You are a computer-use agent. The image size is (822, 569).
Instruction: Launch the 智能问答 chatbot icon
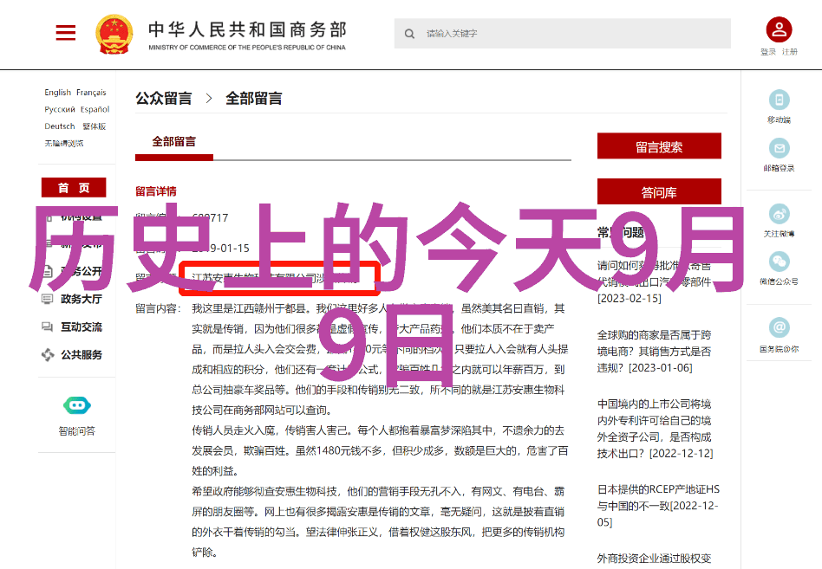tap(76, 405)
